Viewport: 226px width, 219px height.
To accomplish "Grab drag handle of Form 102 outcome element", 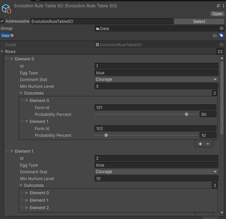I will pyautogui.click(x=22, y=121).
